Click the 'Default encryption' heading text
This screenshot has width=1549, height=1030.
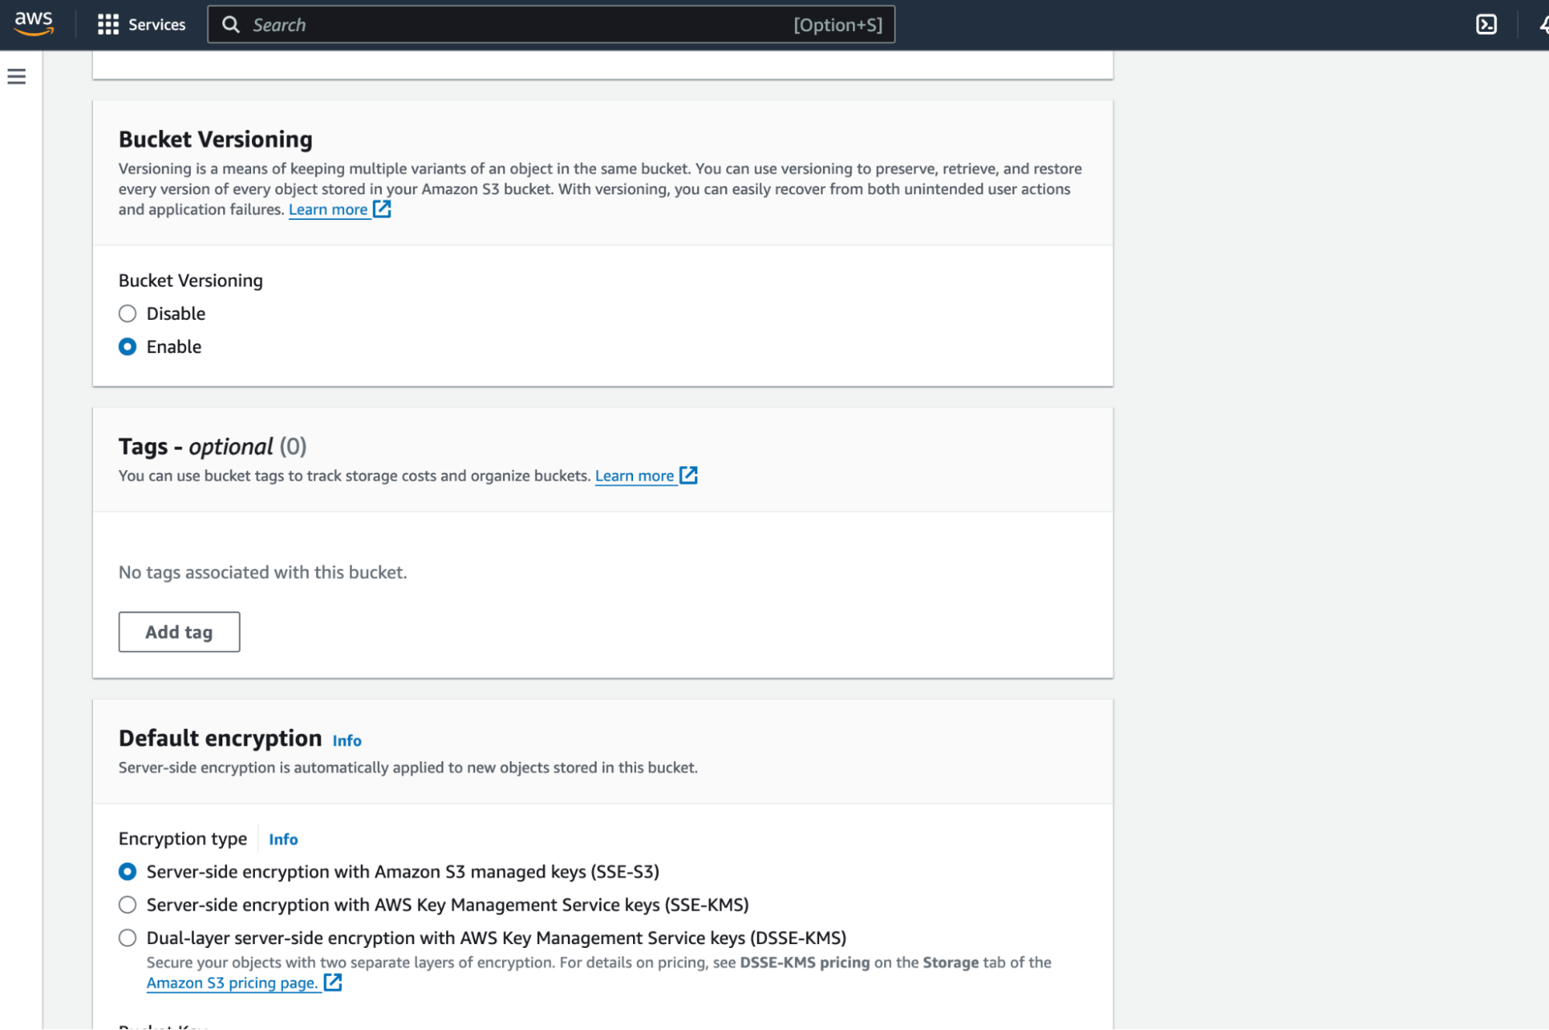tap(220, 738)
